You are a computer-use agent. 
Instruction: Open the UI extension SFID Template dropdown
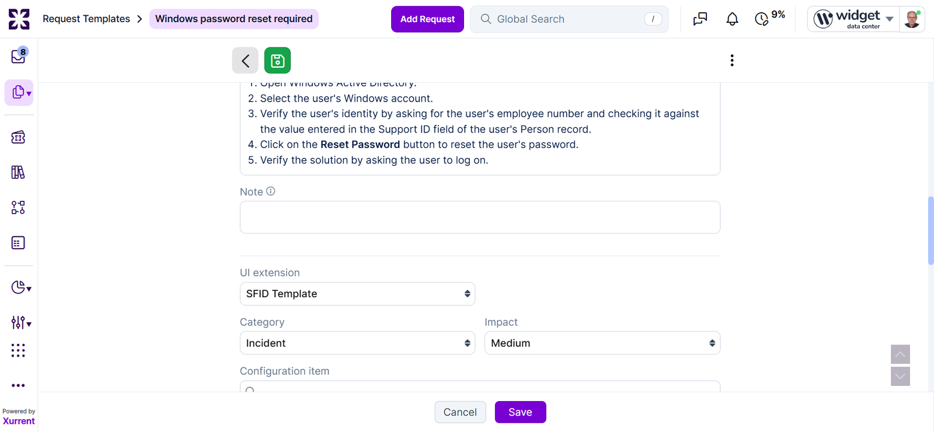coord(357,294)
